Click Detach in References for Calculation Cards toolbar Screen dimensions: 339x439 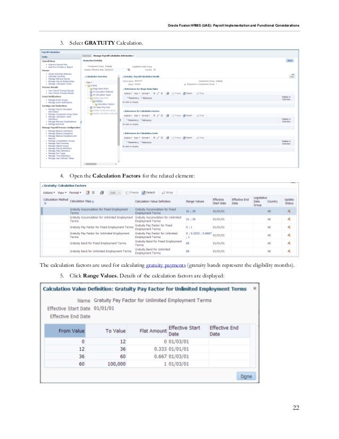(x=188, y=138)
